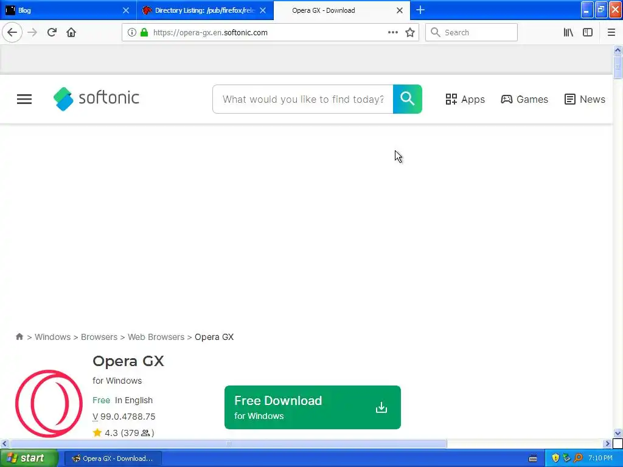623x467 pixels.
Task: Click the "for Windows" subtitle under Opera GX
Action: click(117, 381)
